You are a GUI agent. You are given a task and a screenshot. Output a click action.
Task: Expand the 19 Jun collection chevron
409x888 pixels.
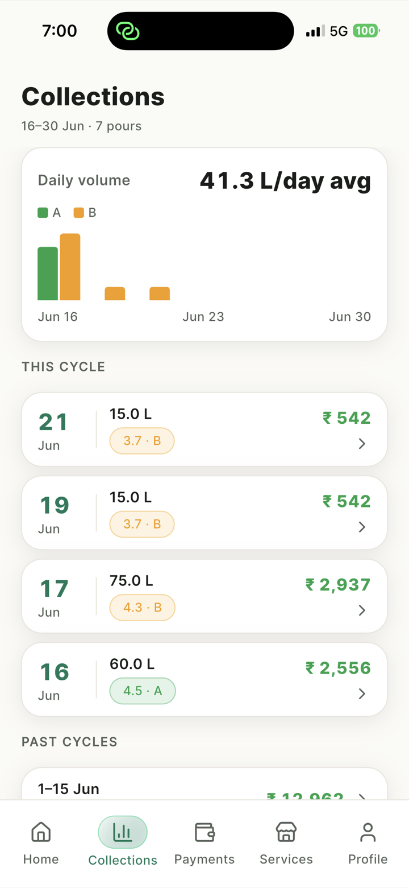click(362, 527)
